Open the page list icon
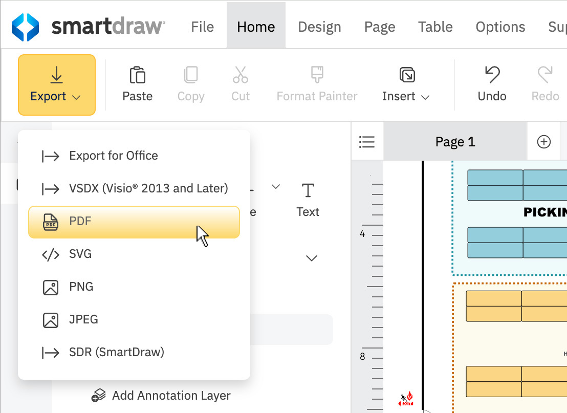Image resolution: width=567 pixels, height=413 pixels. point(367,142)
